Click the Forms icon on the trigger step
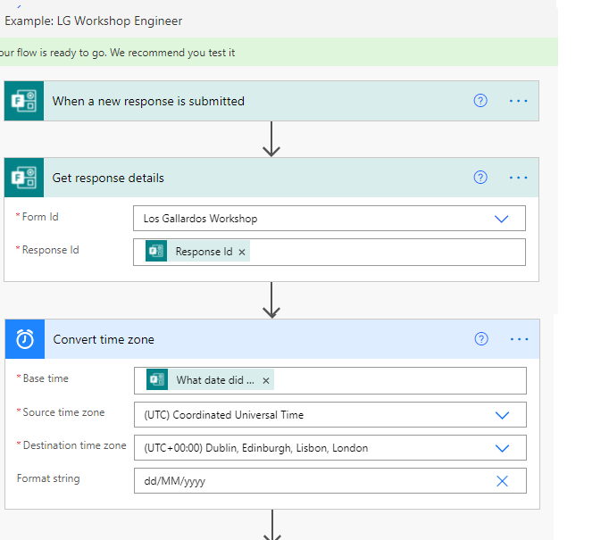Viewport: 609px width, 540px height. coord(23,101)
